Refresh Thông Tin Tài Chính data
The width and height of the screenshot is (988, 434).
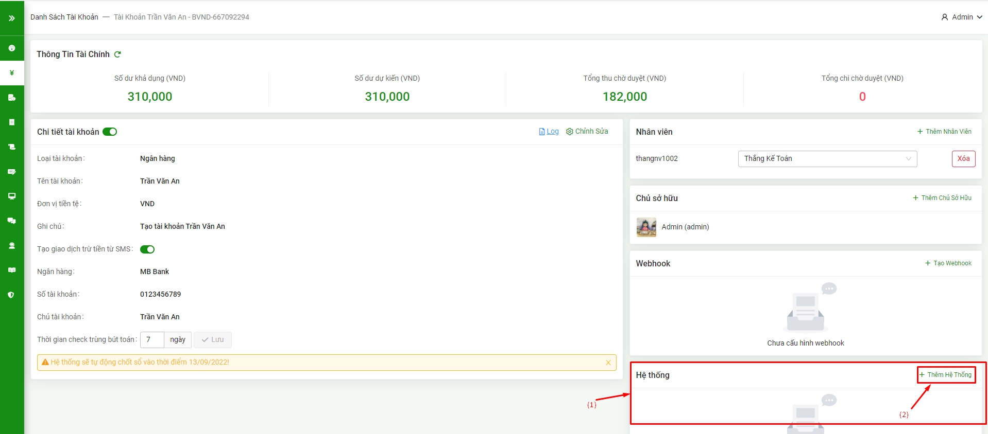117,55
